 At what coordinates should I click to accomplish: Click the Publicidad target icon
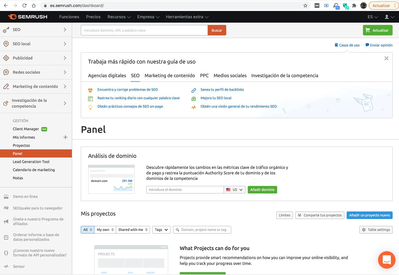(x=6, y=58)
